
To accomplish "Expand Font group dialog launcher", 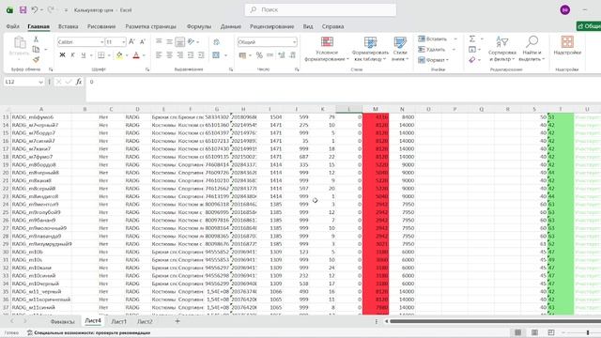I will point(147,69).
